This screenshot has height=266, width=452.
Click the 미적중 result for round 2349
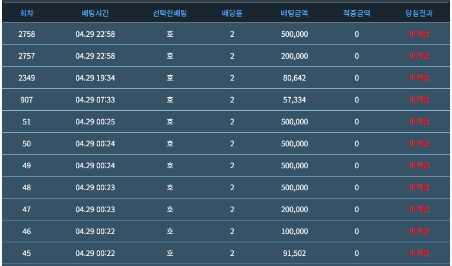tap(419, 78)
